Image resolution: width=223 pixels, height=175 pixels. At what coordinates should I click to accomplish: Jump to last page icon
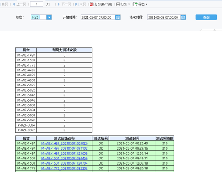[x=77, y=4]
